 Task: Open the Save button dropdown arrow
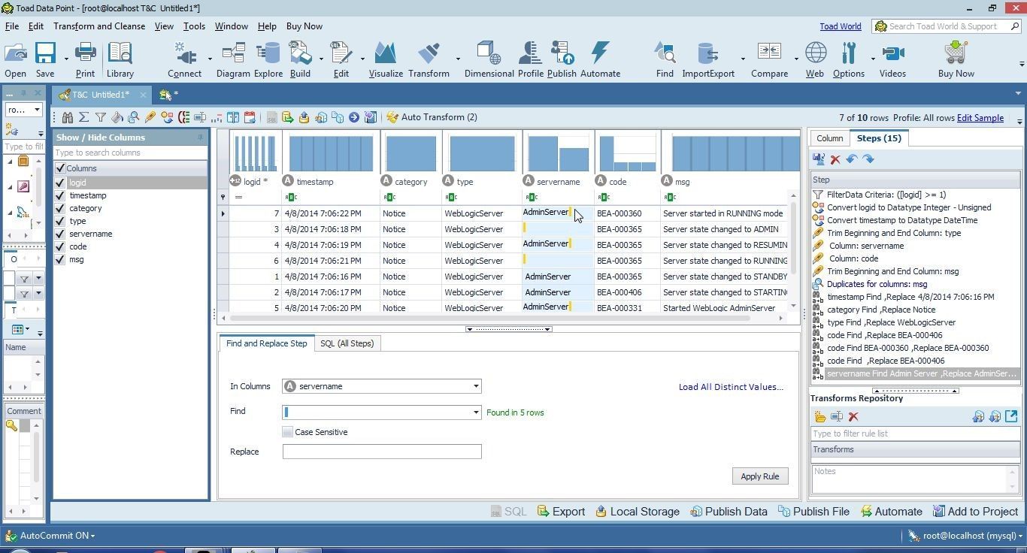pos(65,58)
